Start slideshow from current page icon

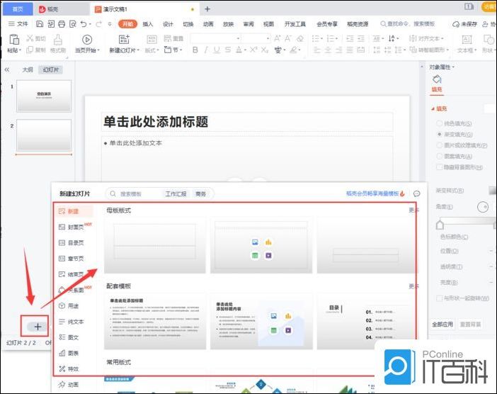[x=87, y=40]
